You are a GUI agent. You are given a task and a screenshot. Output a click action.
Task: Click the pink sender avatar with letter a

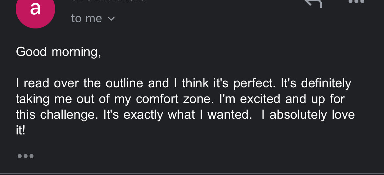35,10
